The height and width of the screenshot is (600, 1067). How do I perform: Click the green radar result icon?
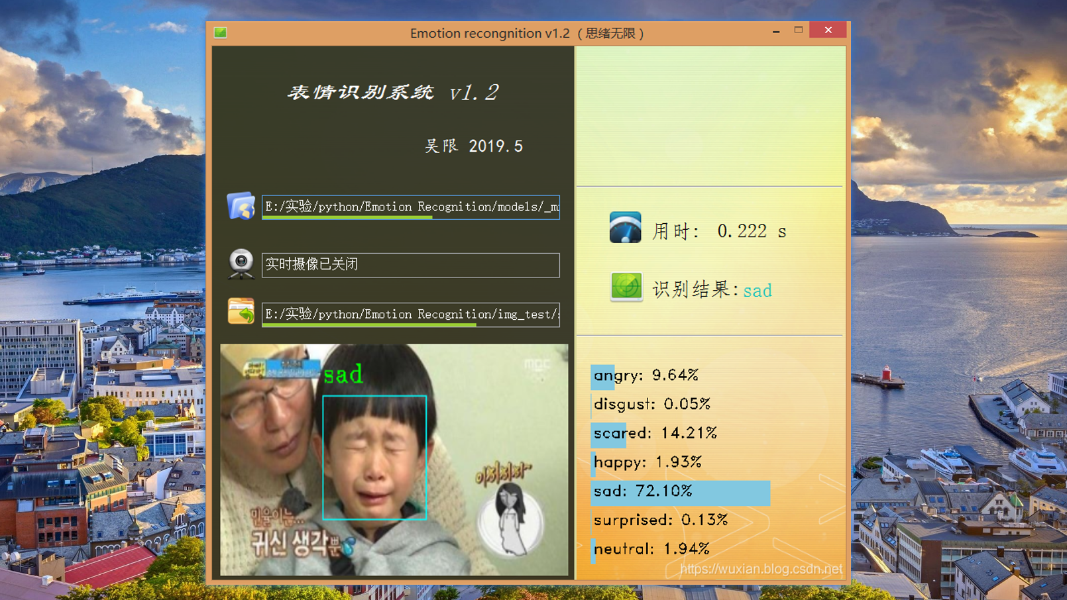[626, 287]
